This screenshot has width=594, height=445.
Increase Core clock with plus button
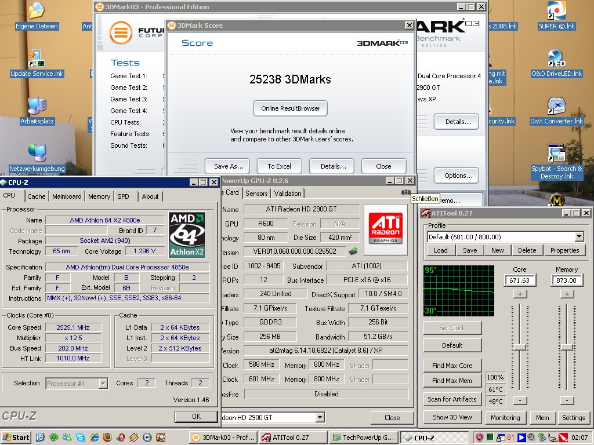pos(520,294)
